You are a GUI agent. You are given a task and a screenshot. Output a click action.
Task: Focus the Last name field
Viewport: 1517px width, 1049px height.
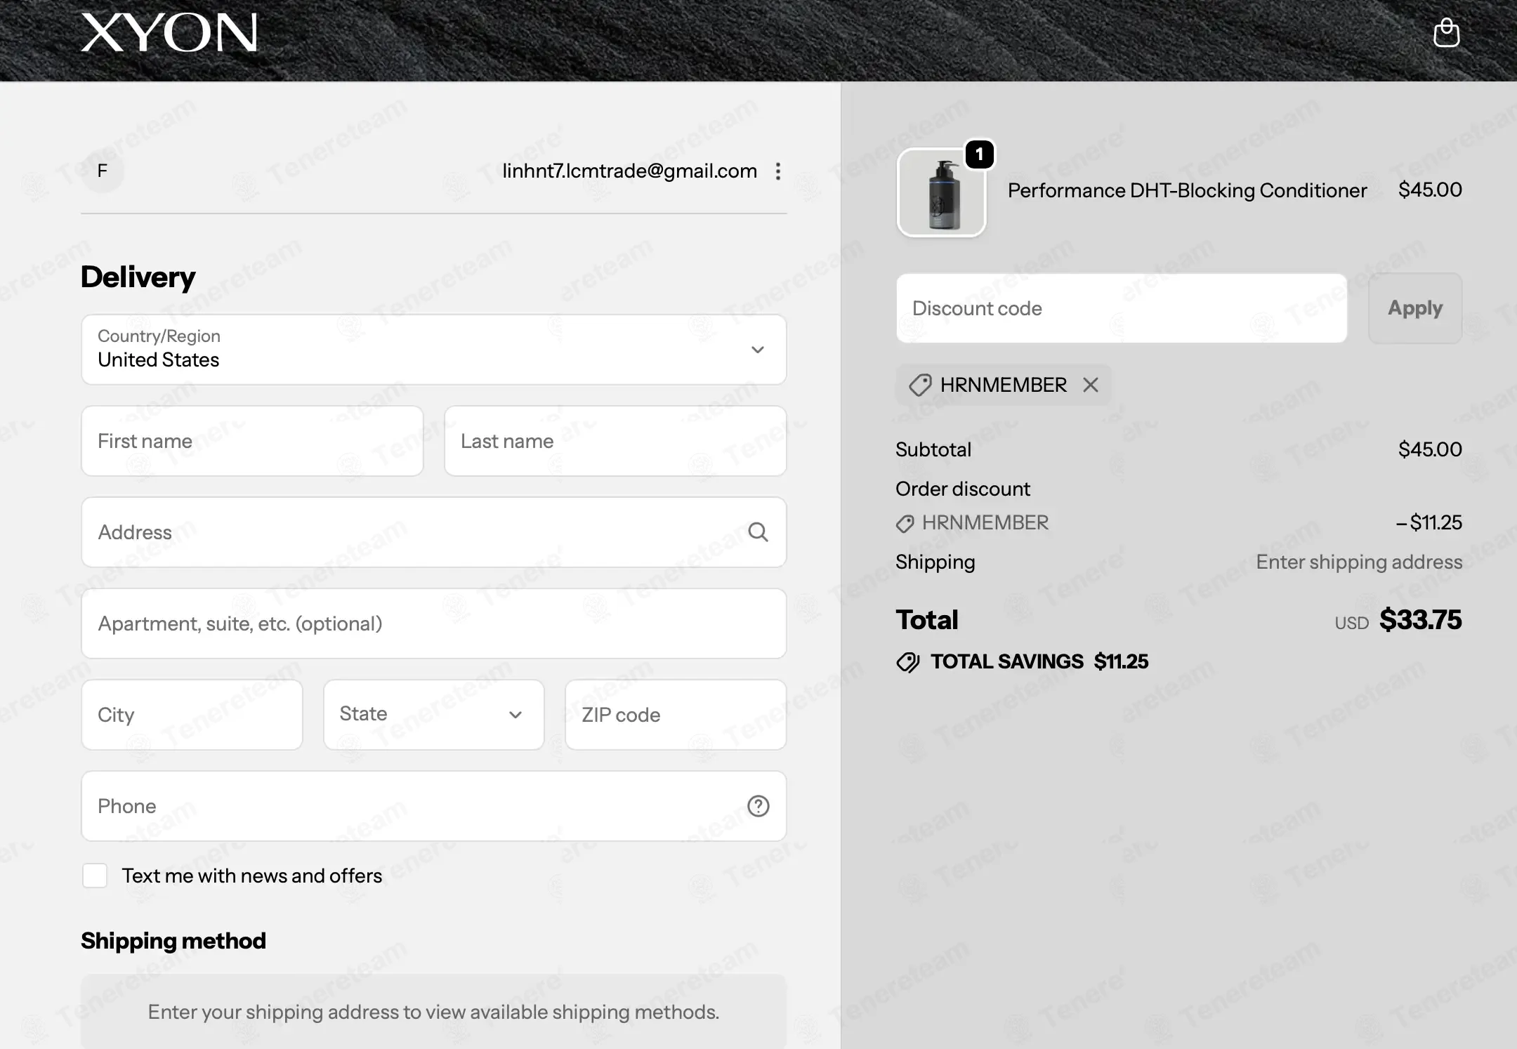click(615, 441)
